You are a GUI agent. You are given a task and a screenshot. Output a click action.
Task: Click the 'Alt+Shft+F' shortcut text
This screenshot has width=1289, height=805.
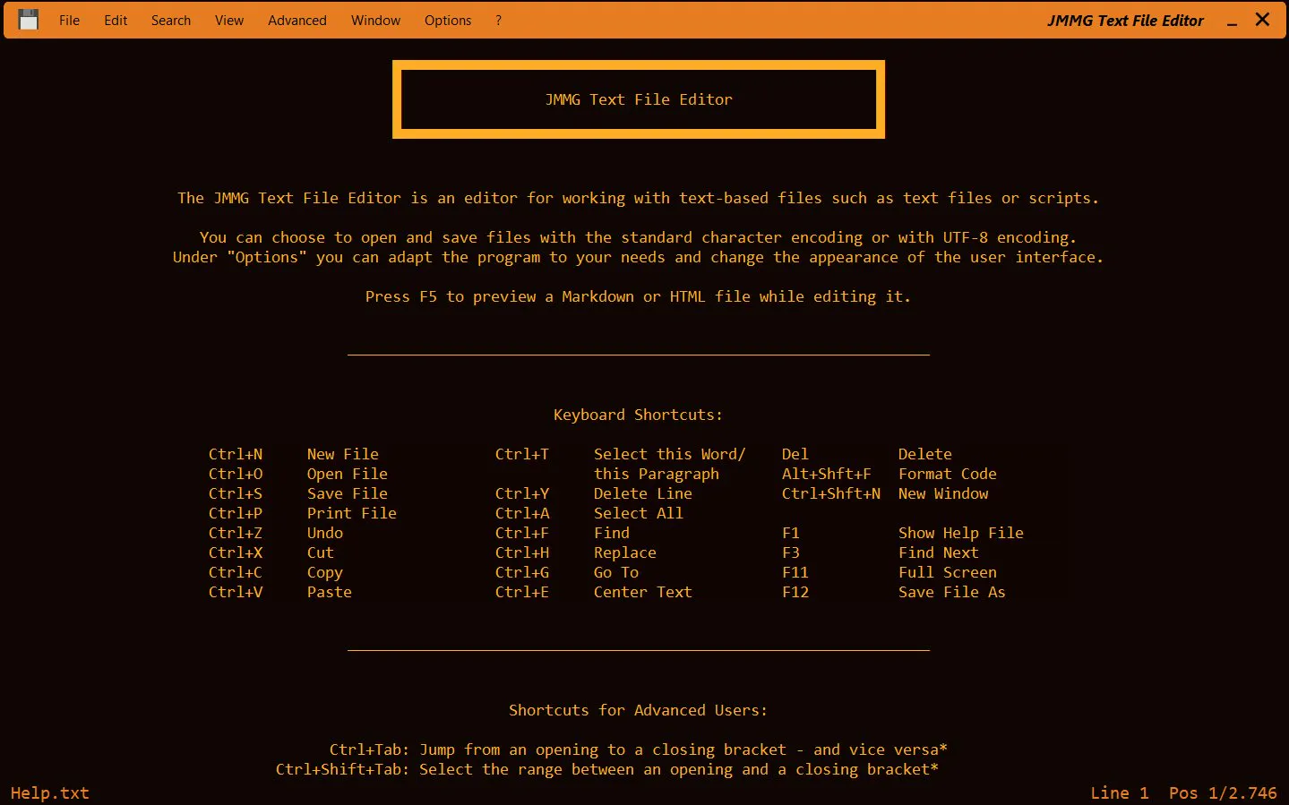point(827,474)
